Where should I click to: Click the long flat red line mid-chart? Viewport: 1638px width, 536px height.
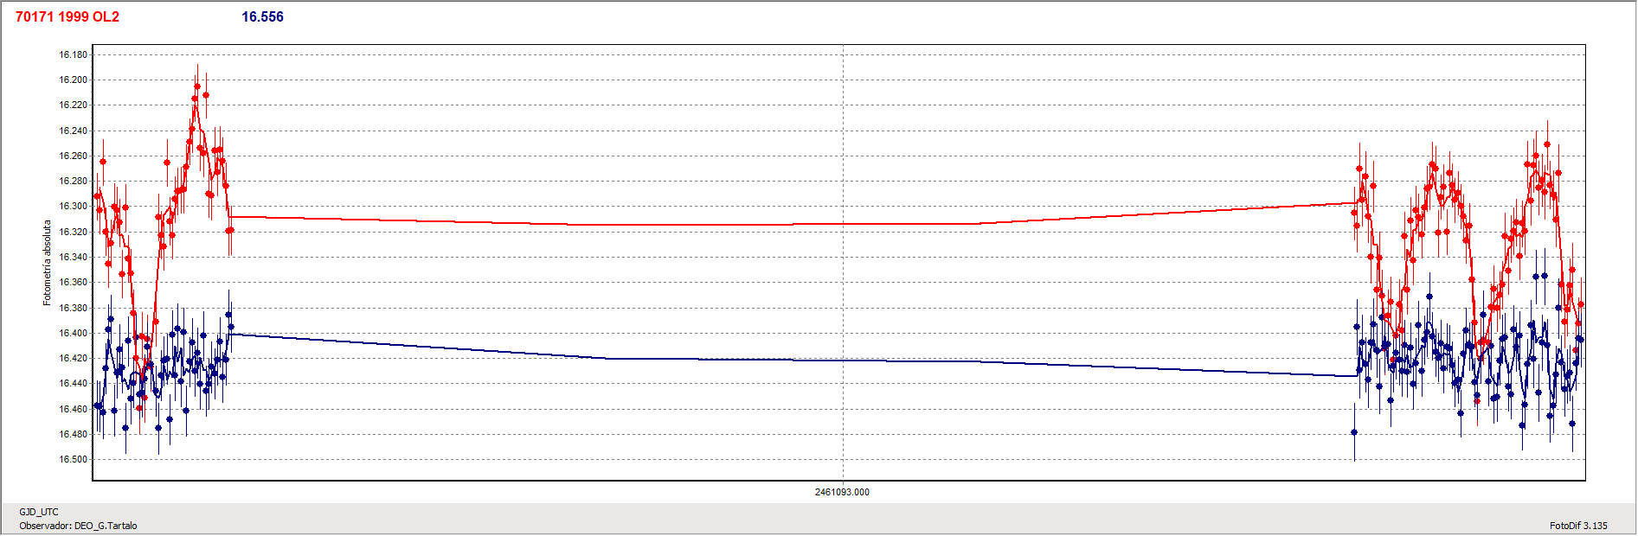(x=692, y=225)
